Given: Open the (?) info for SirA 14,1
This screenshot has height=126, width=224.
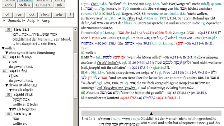Looking at the screenshot, I should 8,30.
